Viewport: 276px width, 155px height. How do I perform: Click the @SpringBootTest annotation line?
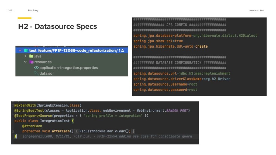point(102,111)
